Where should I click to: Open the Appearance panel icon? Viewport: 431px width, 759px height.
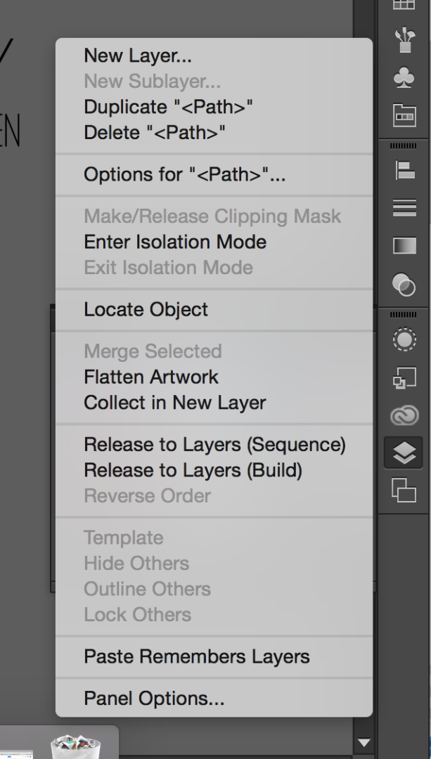coord(404,339)
